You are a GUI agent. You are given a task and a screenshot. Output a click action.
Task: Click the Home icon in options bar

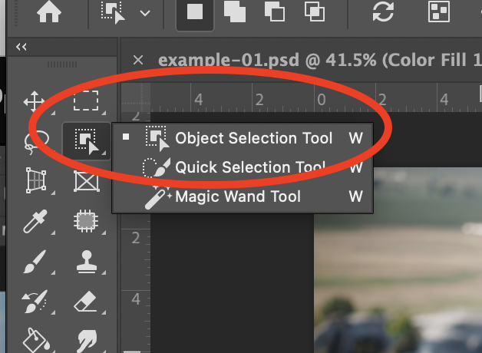pyautogui.click(x=49, y=13)
